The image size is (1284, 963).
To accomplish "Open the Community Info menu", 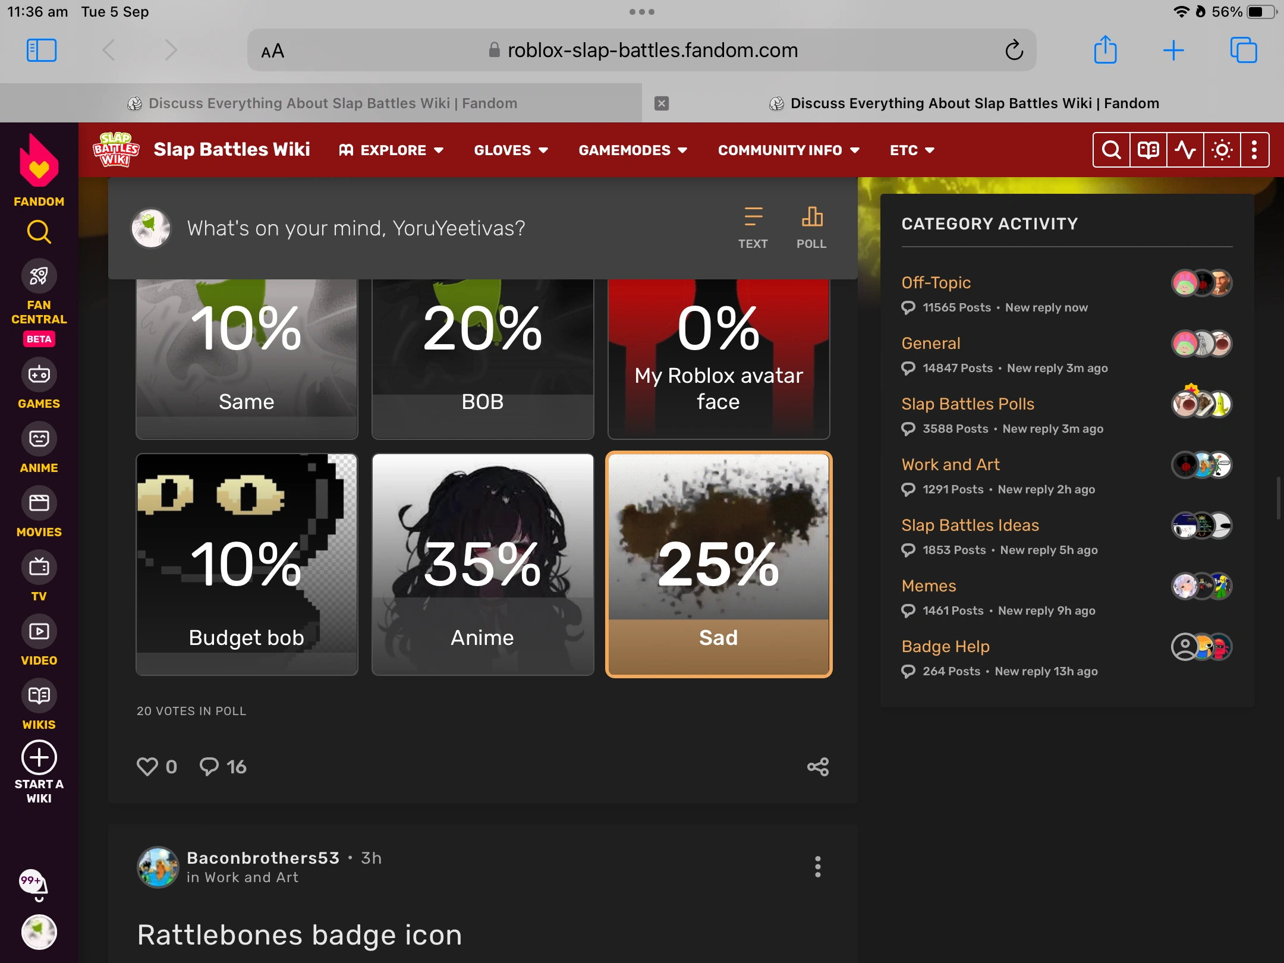I will click(x=788, y=150).
